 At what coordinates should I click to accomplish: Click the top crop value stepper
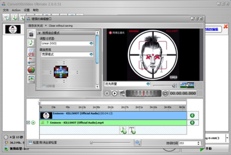tap(64, 63)
